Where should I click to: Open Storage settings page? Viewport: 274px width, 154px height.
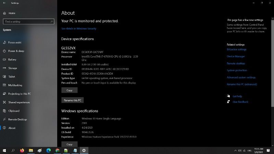pyautogui.click(x=13, y=68)
